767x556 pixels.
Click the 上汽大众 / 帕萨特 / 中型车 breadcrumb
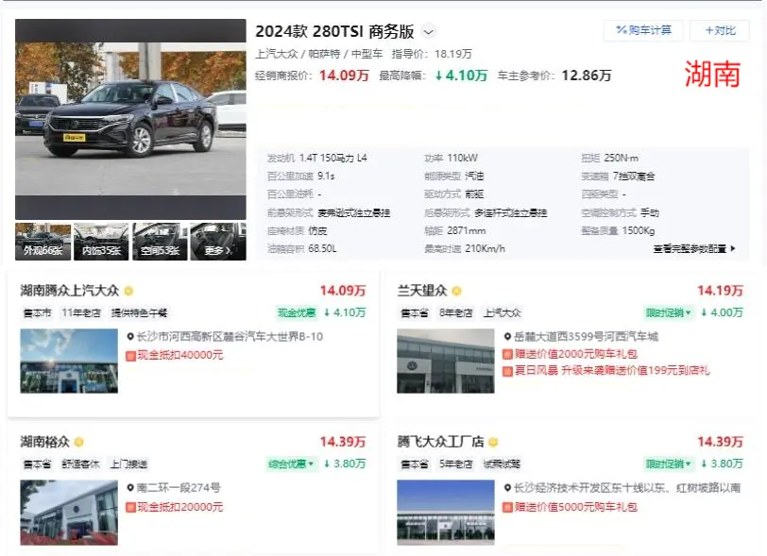(x=319, y=54)
